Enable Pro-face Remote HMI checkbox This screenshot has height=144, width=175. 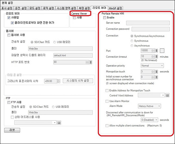point(104,17)
